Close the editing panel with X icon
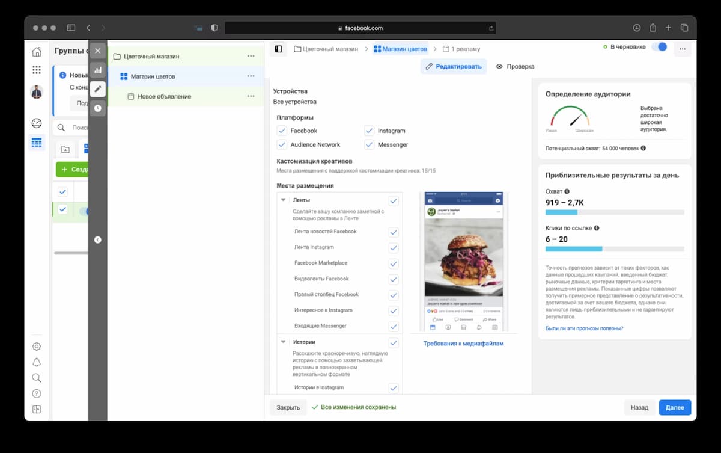This screenshot has width=721, height=453. click(x=97, y=51)
